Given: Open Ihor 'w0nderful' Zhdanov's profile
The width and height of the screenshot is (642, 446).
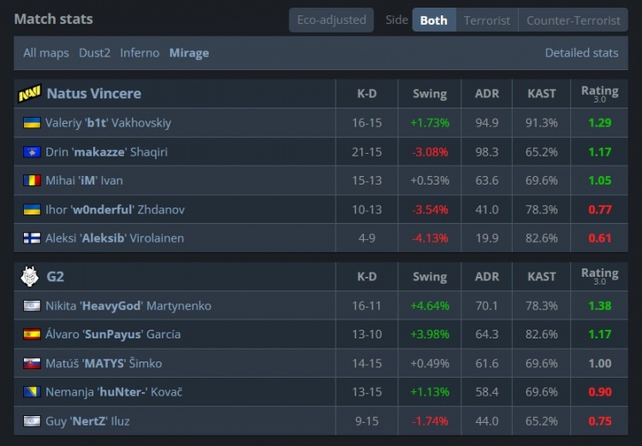Looking at the screenshot, I should 115,209.
